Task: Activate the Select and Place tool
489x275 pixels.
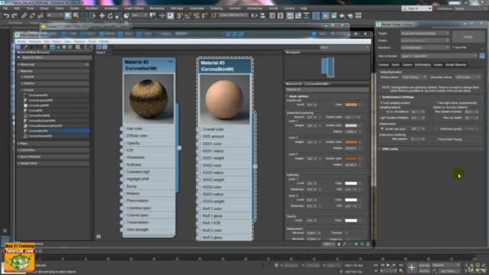Action: pos(126,15)
